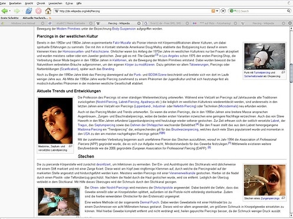Open the Extras menu

pos(70,4)
